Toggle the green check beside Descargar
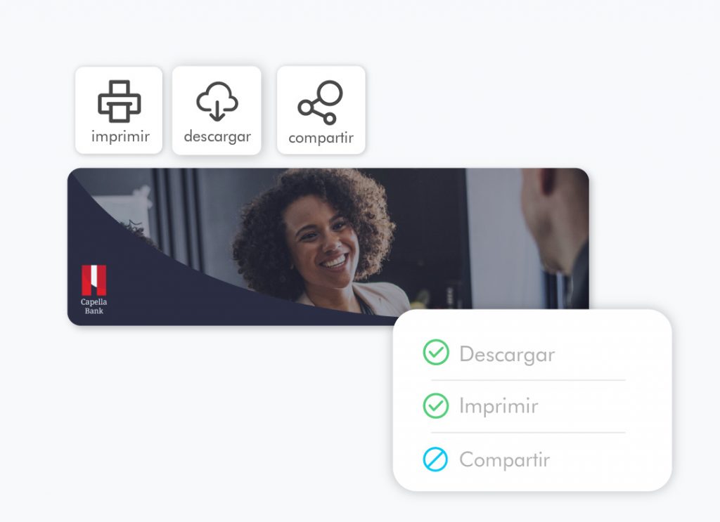 pos(436,352)
